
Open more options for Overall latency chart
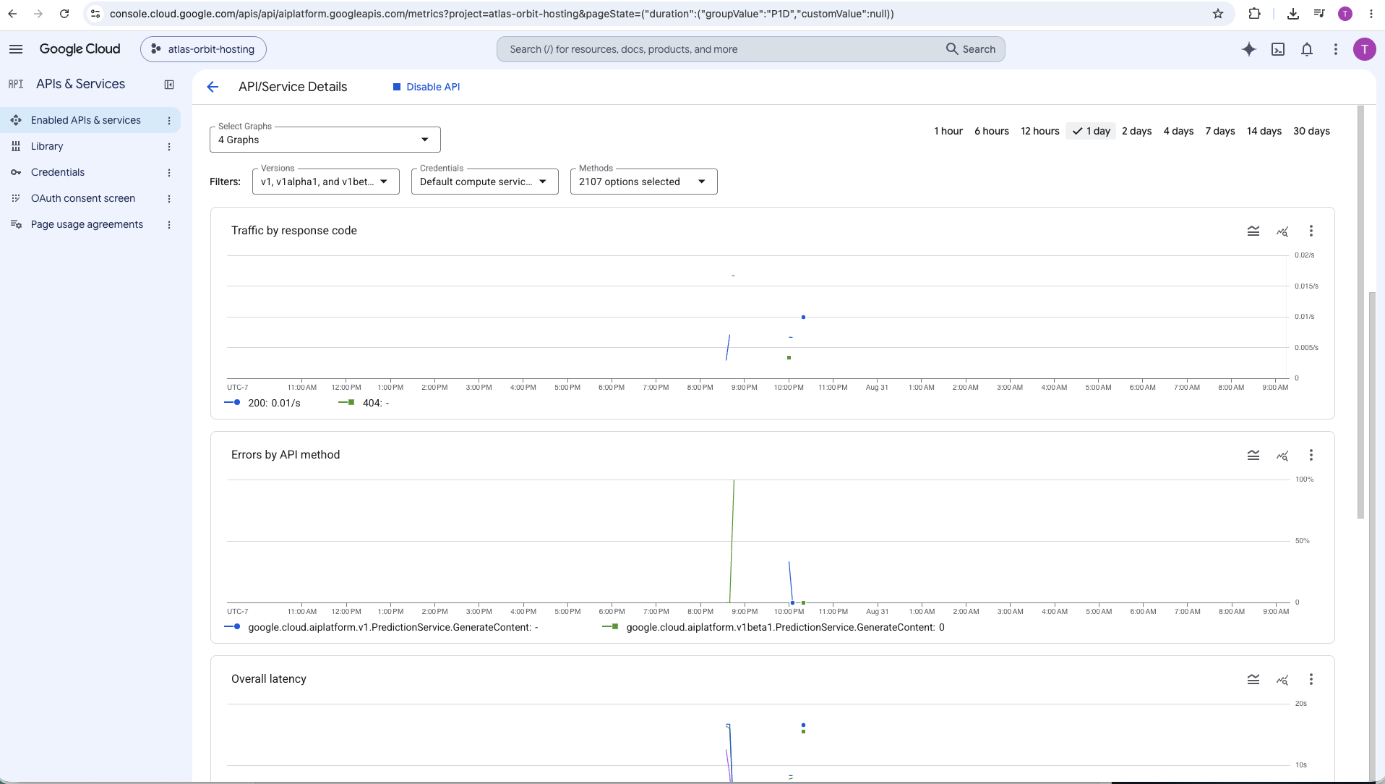click(x=1311, y=679)
